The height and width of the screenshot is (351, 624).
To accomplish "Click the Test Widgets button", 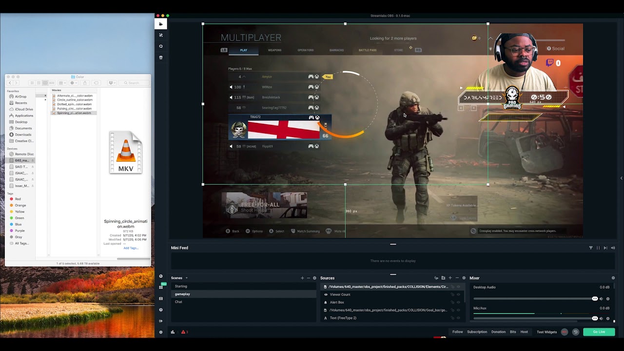I will click(546, 332).
